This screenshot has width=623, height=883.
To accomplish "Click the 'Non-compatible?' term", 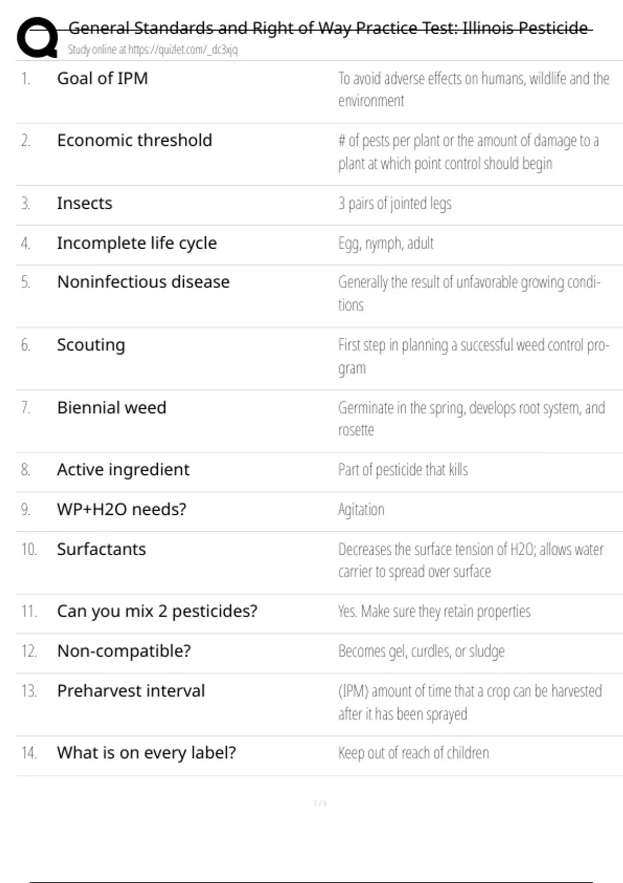I will pyautogui.click(x=124, y=651).
